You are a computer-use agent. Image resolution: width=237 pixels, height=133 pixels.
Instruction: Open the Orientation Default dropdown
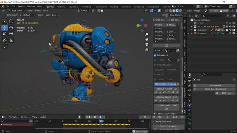point(27,15)
